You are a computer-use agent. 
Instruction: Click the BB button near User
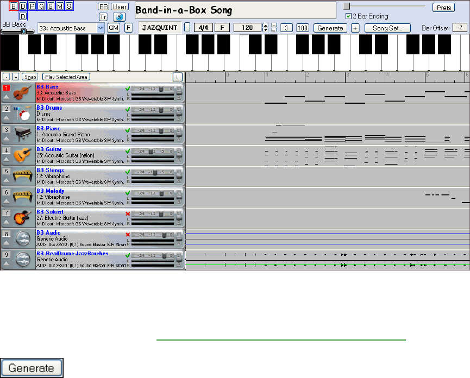click(103, 7)
